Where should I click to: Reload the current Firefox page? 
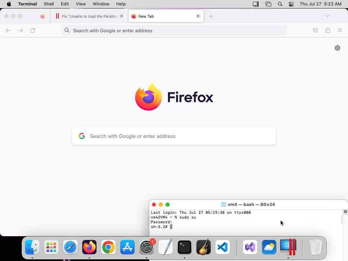tap(33, 30)
